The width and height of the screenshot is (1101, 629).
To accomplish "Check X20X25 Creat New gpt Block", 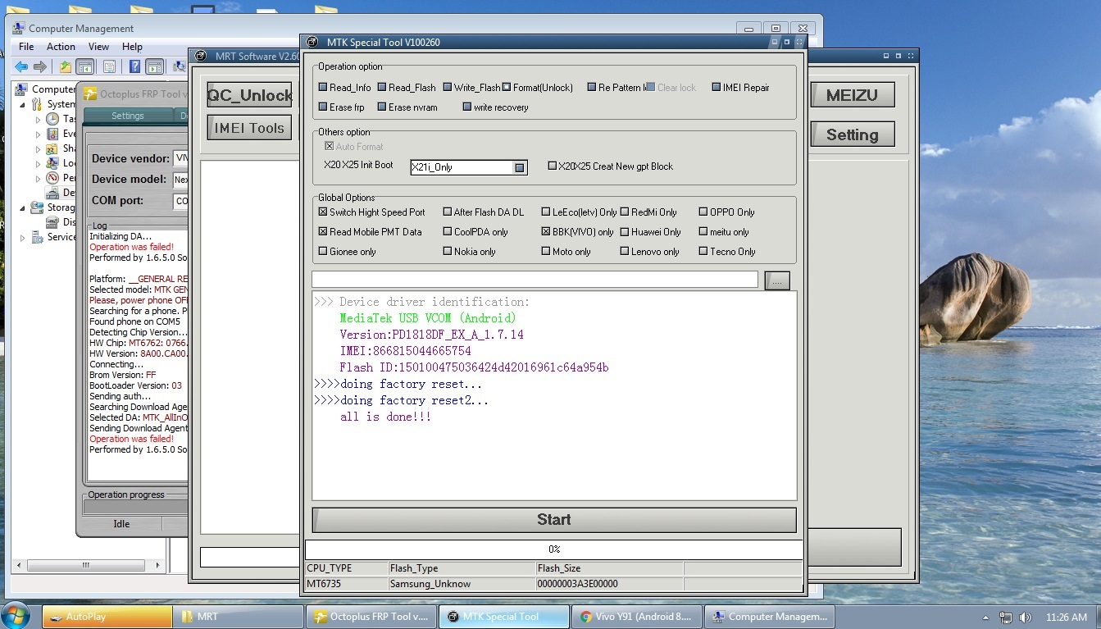I will tap(552, 166).
